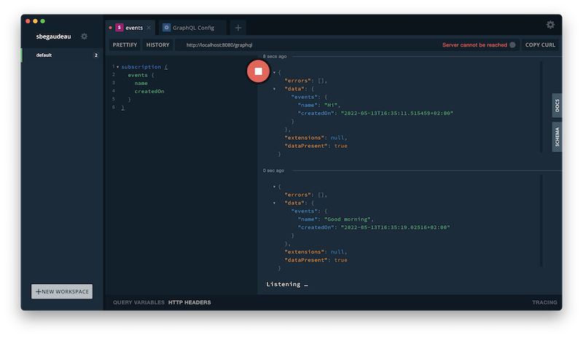583x338 pixels.
Task: Click the GraphQL Config tab gear icon
Action: click(x=167, y=28)
